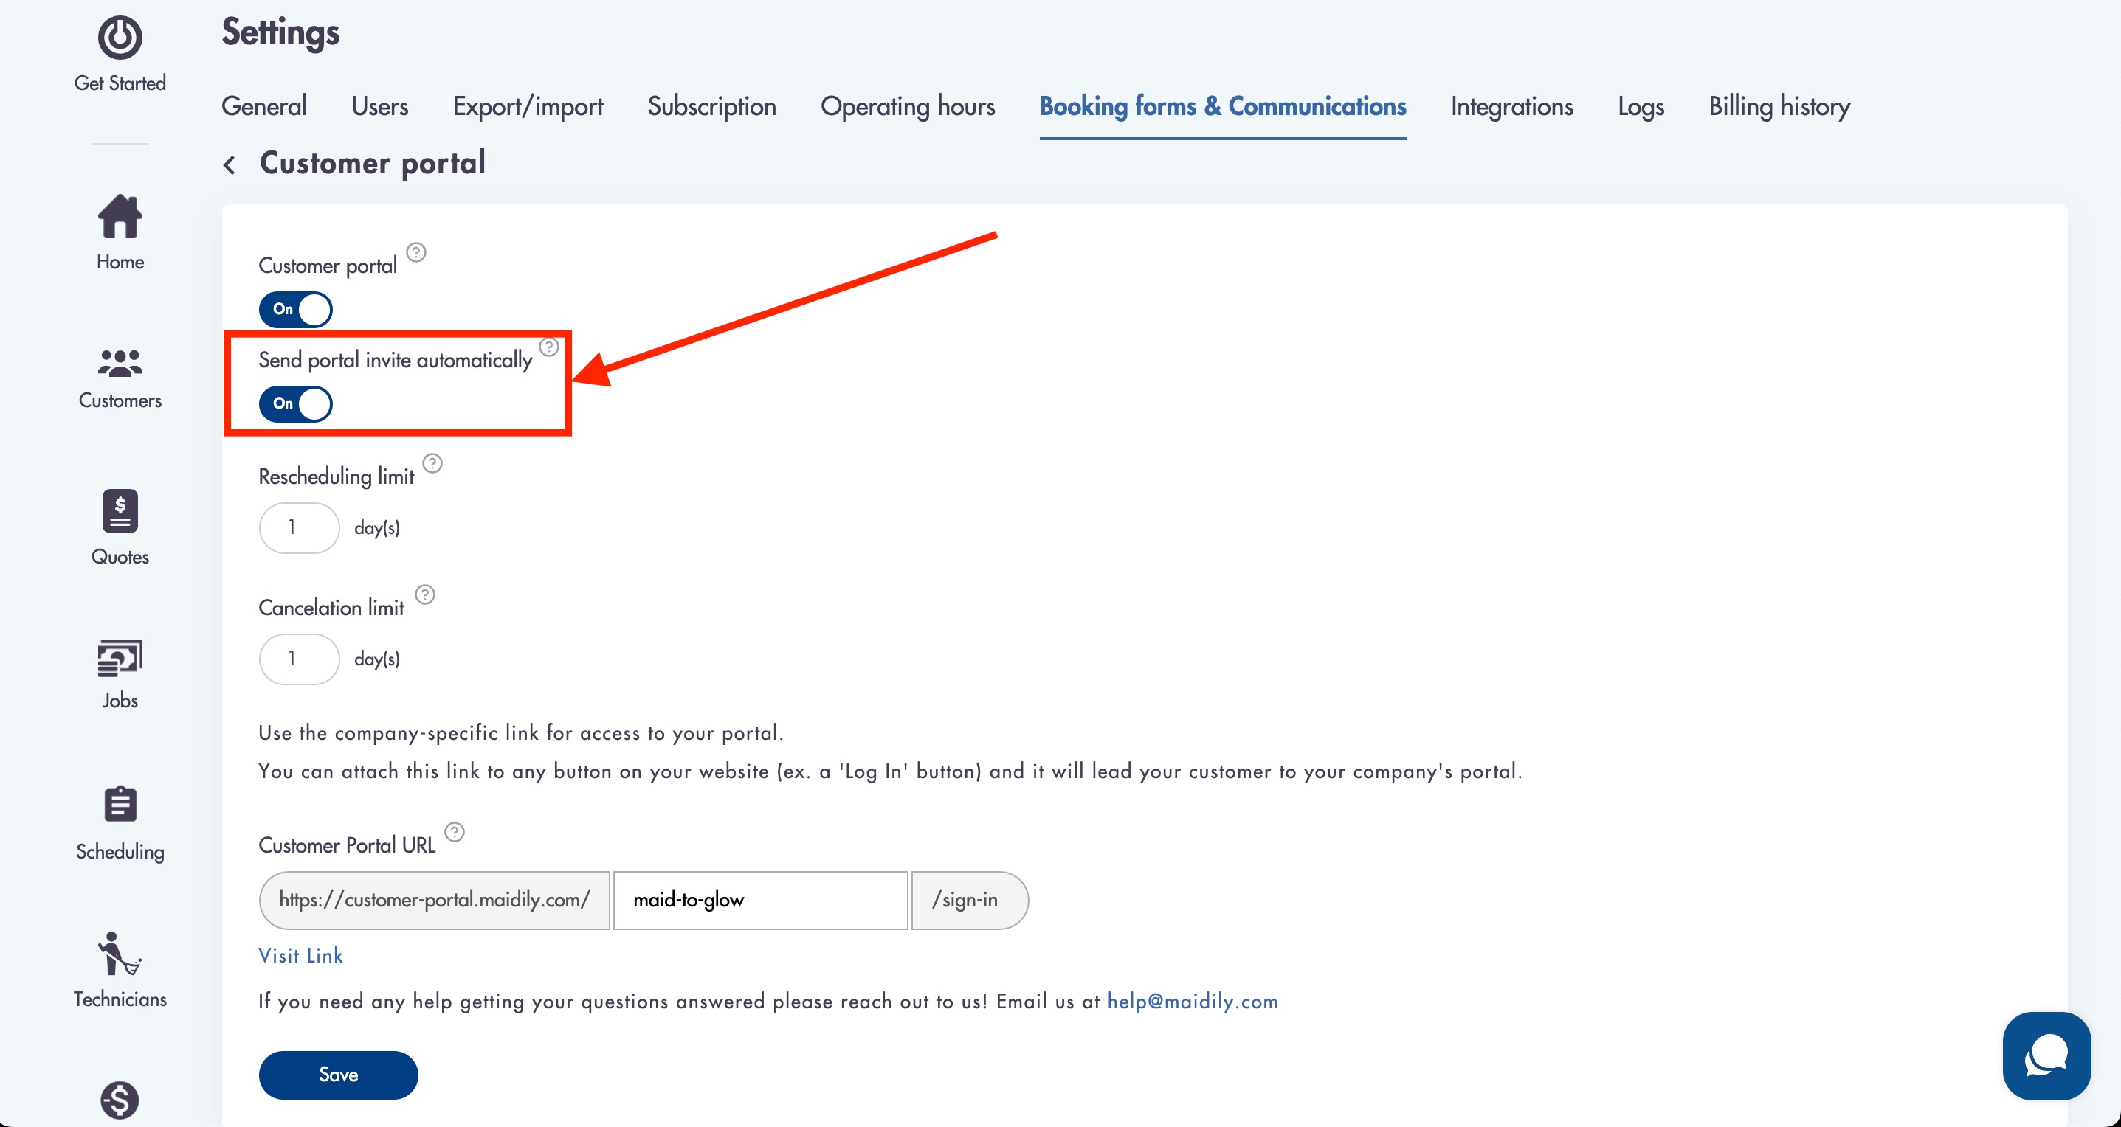Screen dimensions: 2121x1127
Task: Go to Home in the sidebar
Action: (x=120, y=233)
